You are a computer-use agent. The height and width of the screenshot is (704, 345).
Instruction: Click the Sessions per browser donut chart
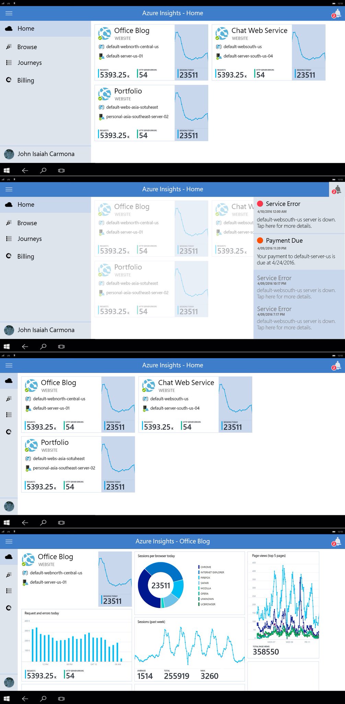click(x=160, y=585)
